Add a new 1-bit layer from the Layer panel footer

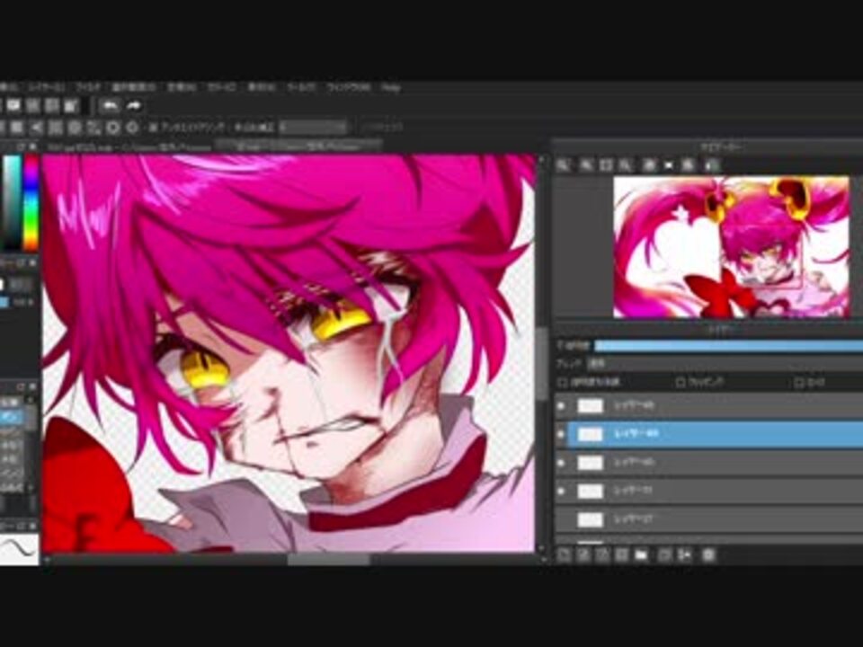pyautogui.click(x=602, y=555)
